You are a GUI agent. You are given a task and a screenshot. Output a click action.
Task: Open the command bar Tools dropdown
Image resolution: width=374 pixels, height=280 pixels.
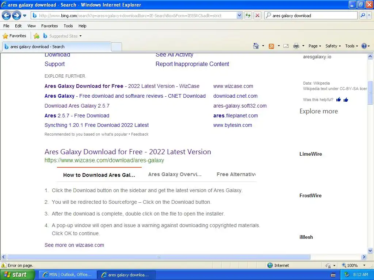coord(352,46)
